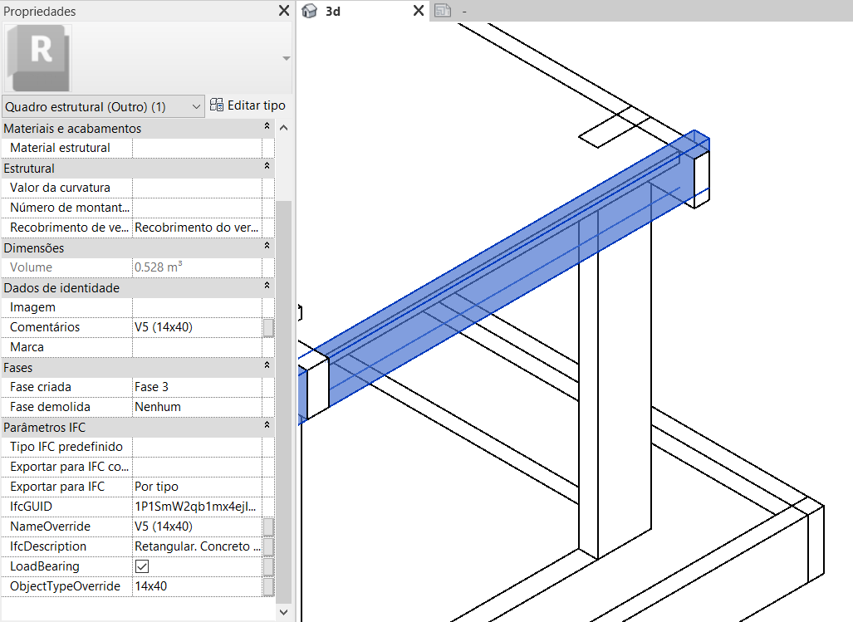This screenshot has width=853, height=622.
Task: Click the properties scrollbar down arrow
Action: pyautogui.click(x=283, y=612)
